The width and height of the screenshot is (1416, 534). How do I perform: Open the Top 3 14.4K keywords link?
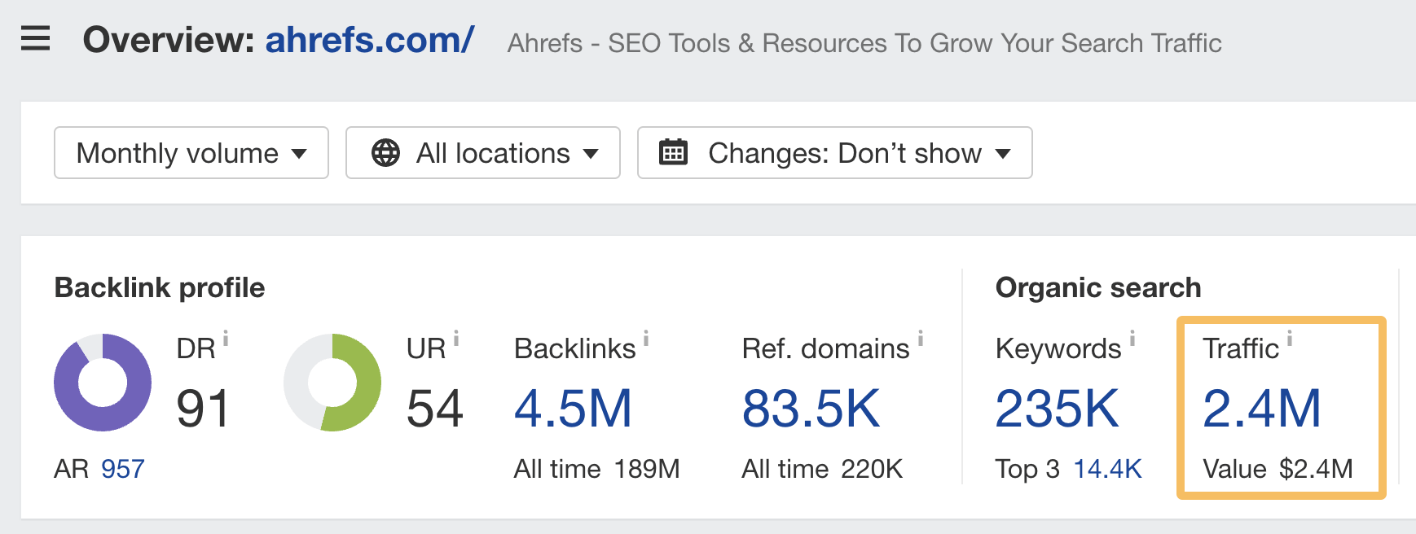point(1107,469)
